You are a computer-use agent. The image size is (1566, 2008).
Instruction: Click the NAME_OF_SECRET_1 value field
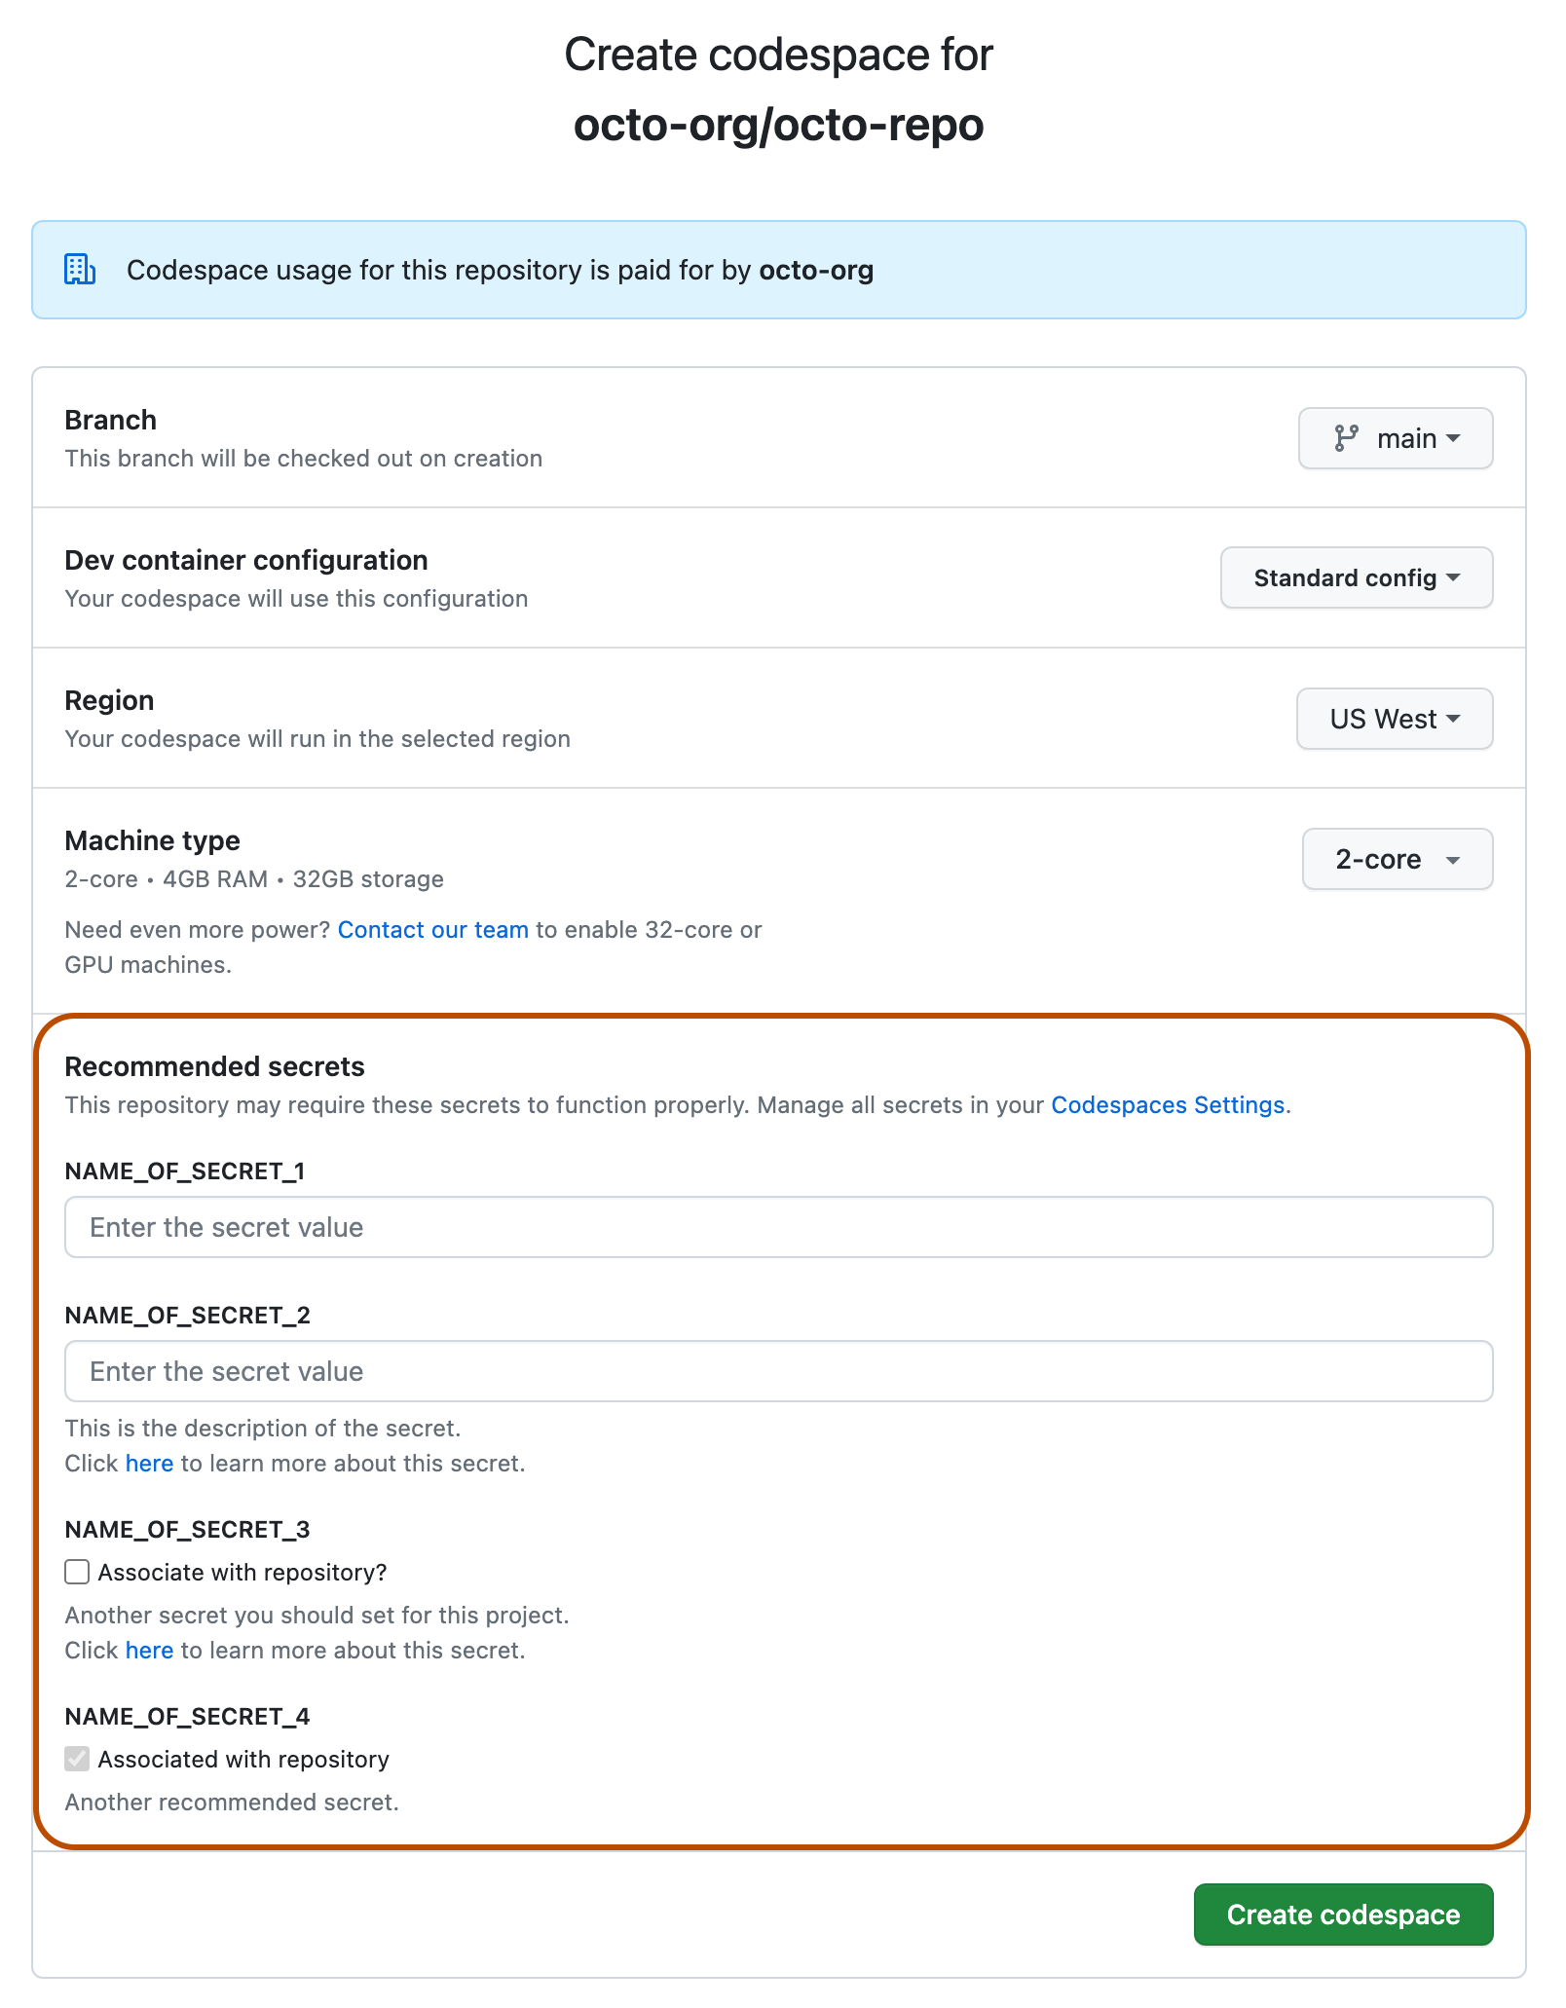(779, 1227)
